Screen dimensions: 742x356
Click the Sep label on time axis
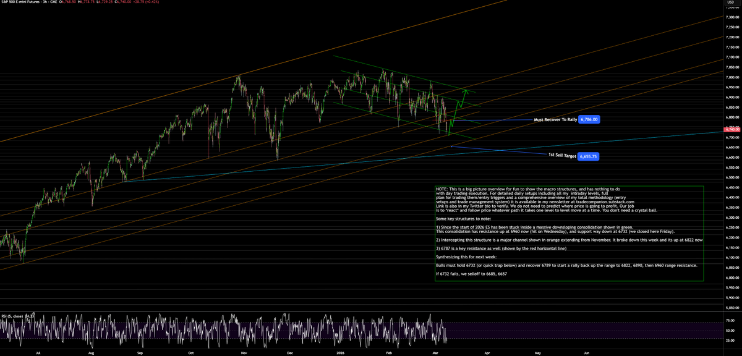pos(140,352)
